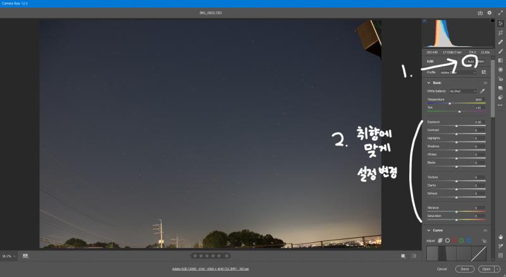Click the Saturation slider handle

(x=456, y=219)
